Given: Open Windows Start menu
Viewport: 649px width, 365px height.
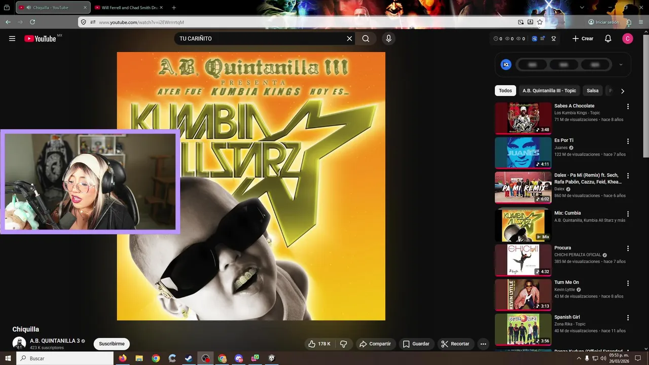Looking at the screenshot, I should click(8, 358).
